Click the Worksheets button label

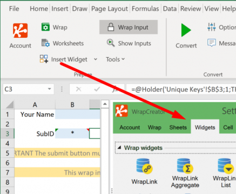pyautogui.click(x=68, y=43)
